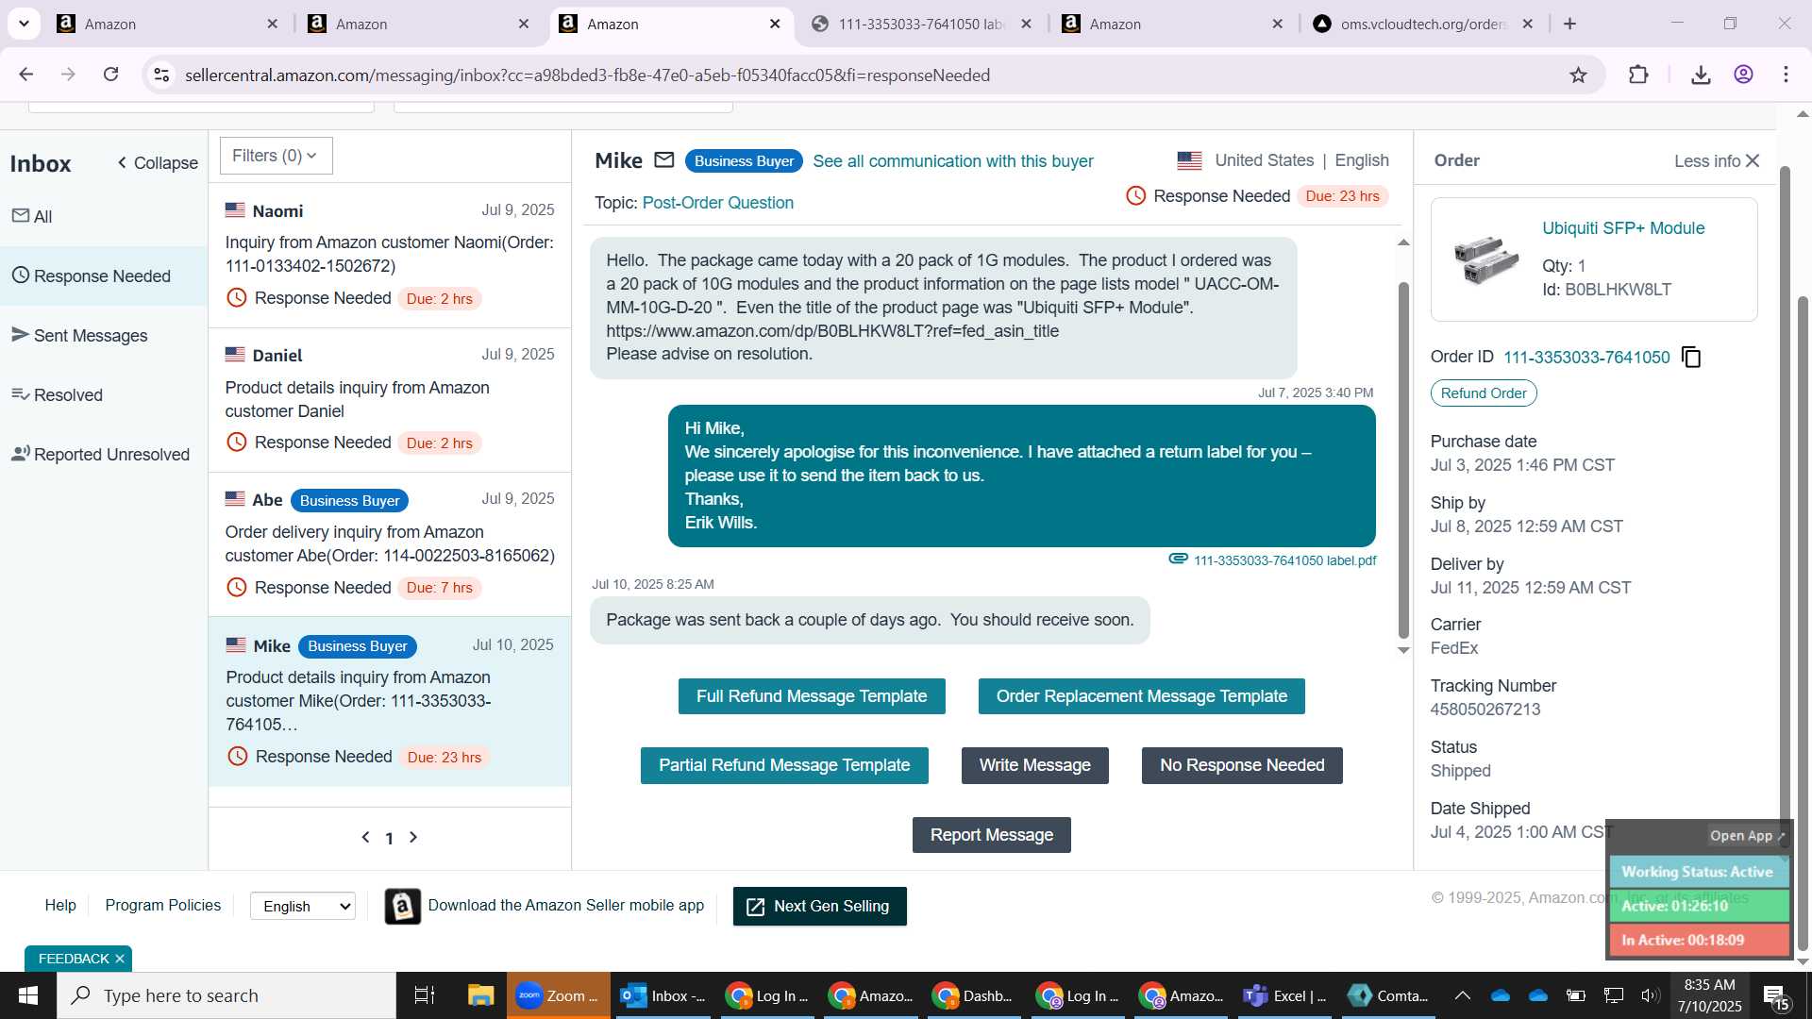Viewport: 1812px width, 1019px height.
Task: Open tab search dropdown arrow
Action: coord(24,24)
